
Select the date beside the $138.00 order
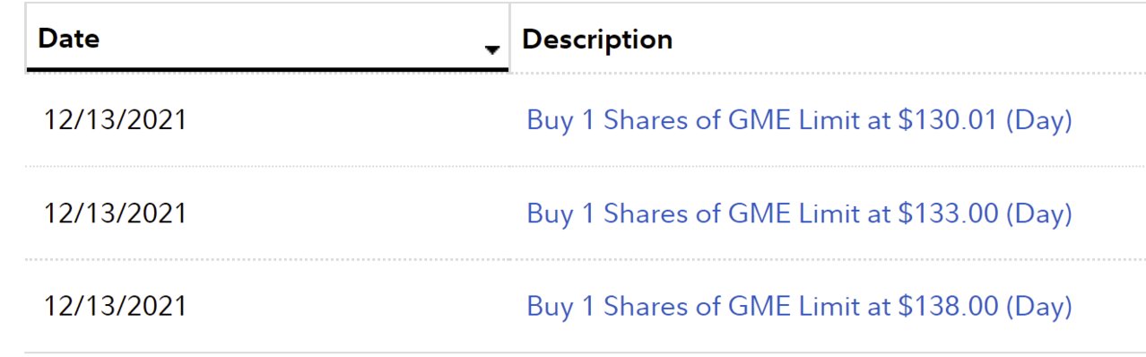pos(115,307)
